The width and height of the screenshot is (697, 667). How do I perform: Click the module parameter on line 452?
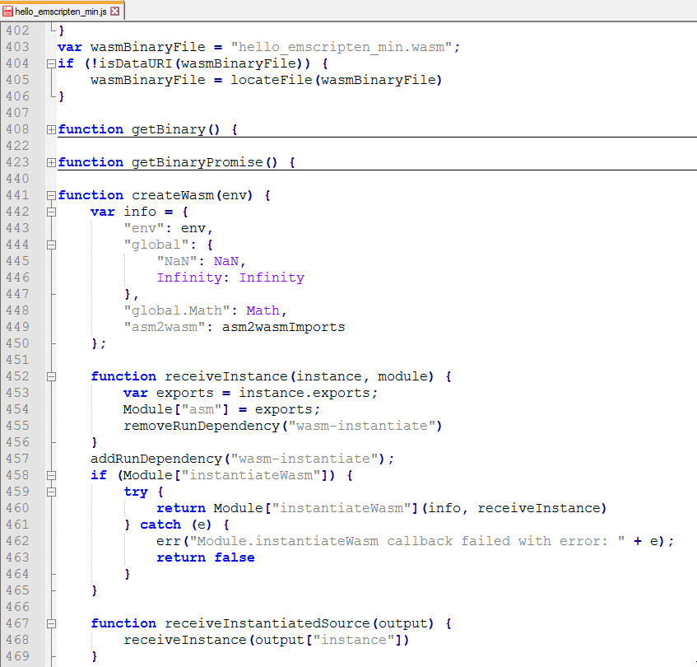point(402,376)
